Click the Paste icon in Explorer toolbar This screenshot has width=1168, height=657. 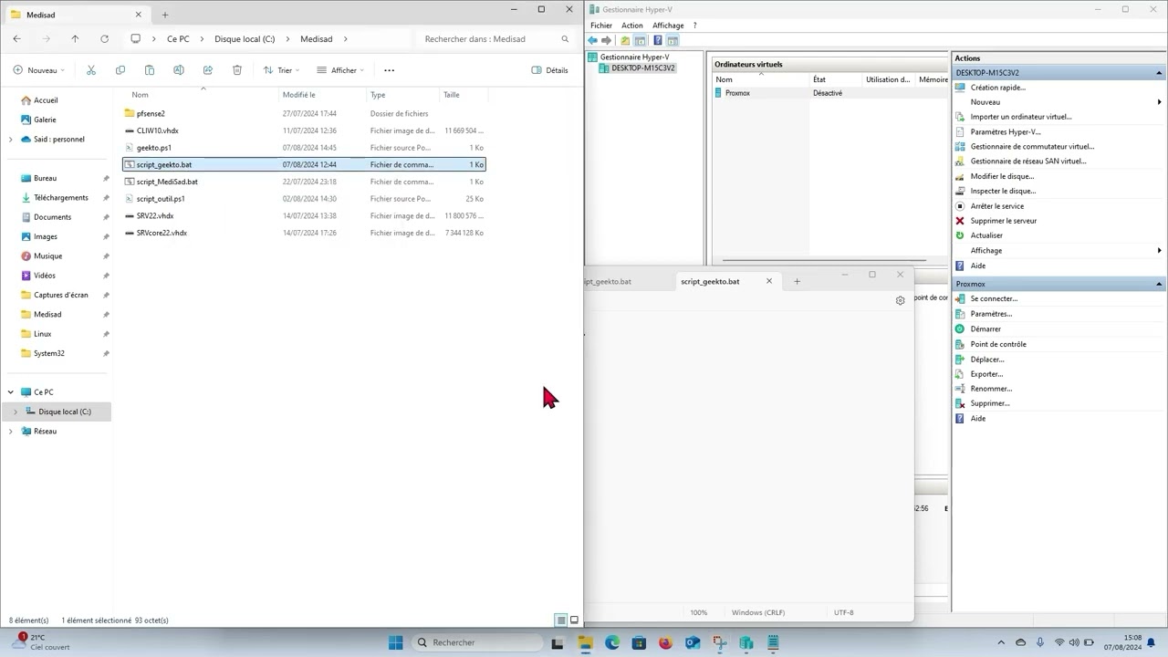coord(150,70)
